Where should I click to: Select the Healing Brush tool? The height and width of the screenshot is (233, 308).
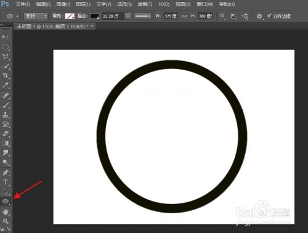click(6, 96)
